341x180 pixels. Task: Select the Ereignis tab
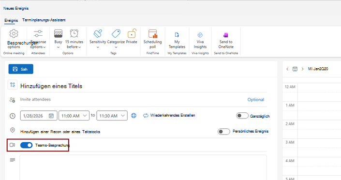coord(11,20)
